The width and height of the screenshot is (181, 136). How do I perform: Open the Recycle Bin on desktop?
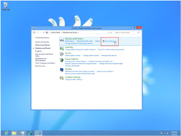click(6, 6)
